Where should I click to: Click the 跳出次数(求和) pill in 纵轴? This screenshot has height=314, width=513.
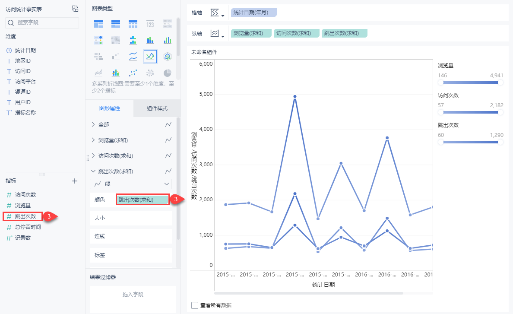pyautogui.click(x=345, y=33)
